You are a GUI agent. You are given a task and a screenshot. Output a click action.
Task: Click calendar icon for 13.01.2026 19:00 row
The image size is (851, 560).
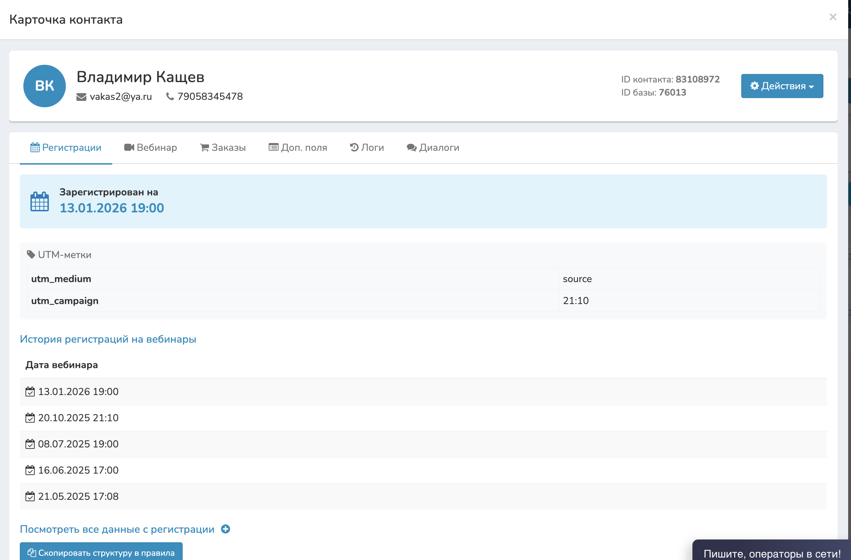(30, 392)
